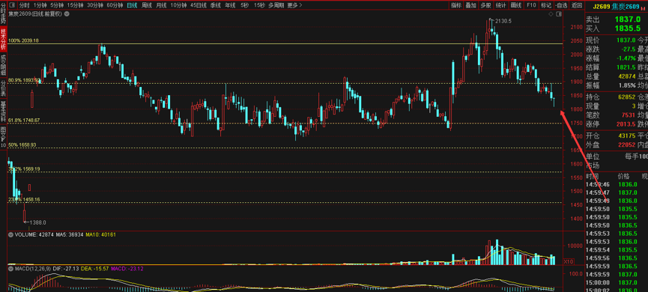Open the 指标 indicators button
This screenshot has height=292, width=648.
[456, 5]
